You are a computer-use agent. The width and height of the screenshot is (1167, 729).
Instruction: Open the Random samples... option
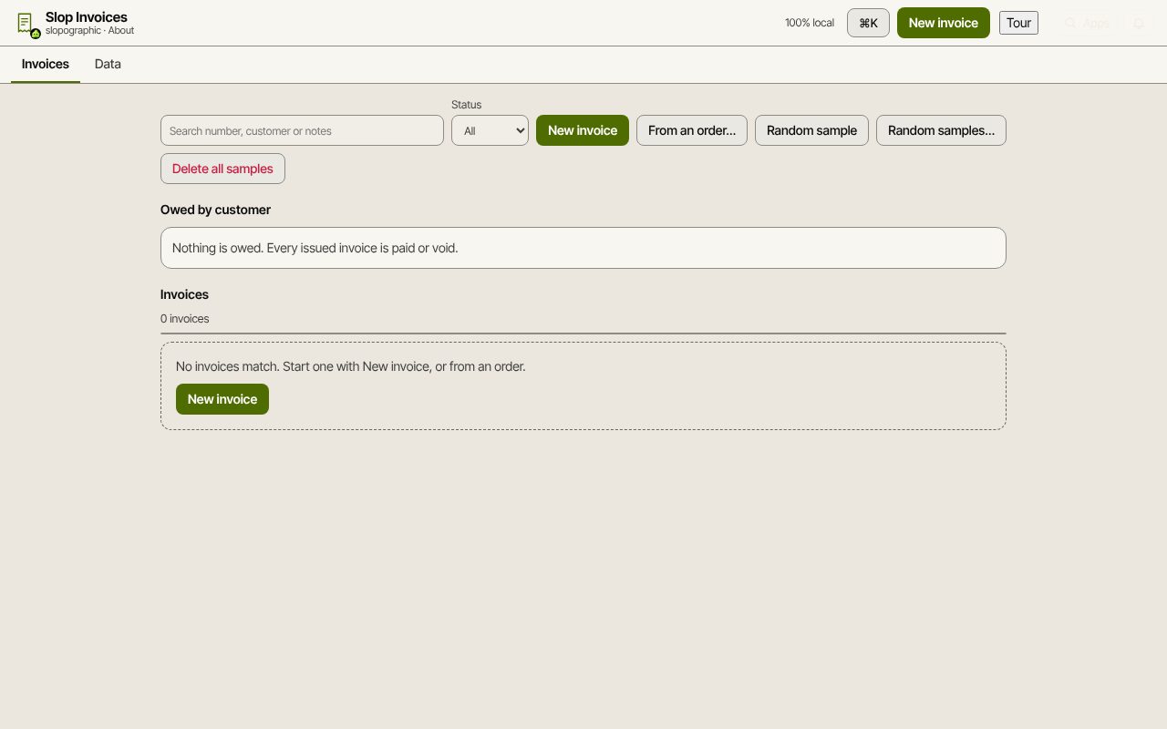tap(941, 130)
